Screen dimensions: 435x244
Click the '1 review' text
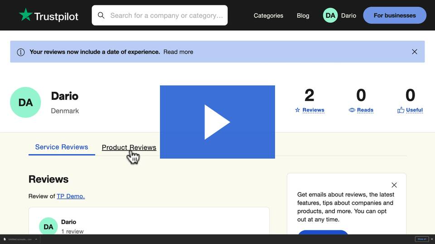[x=72, y=231]
